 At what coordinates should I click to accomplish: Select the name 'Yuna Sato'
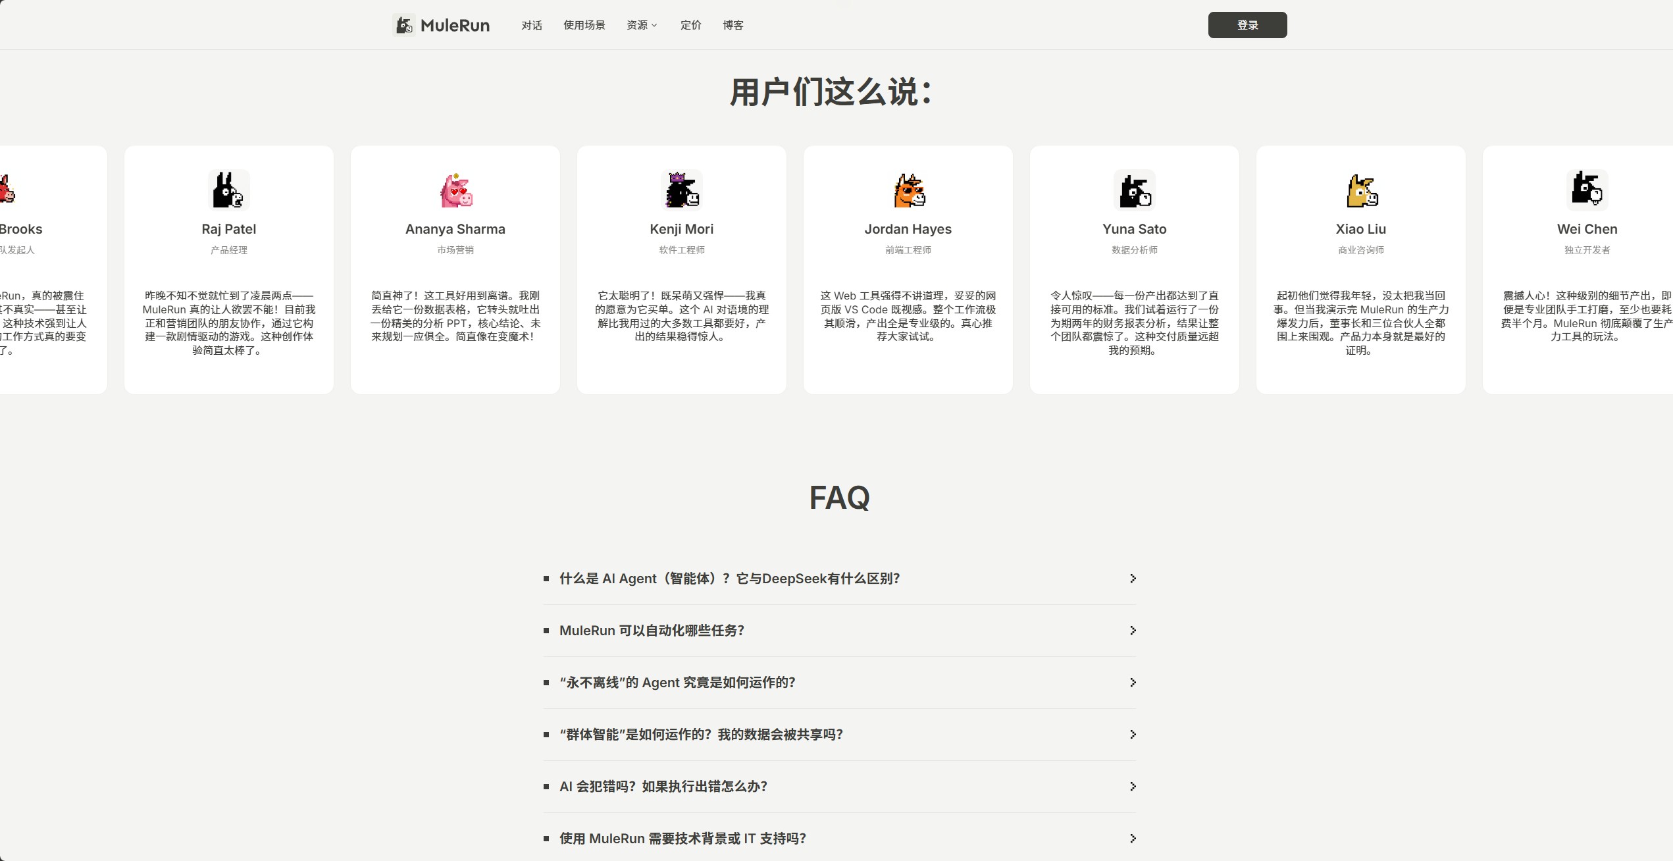1135,229
